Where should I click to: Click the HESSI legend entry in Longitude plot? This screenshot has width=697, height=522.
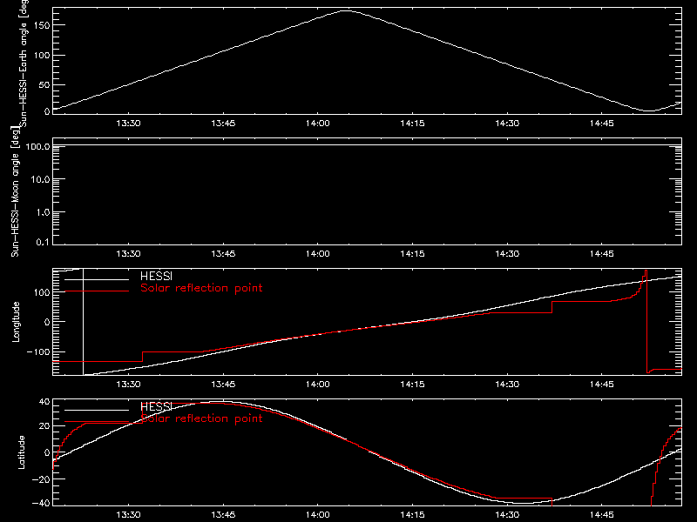coord(157,276)
